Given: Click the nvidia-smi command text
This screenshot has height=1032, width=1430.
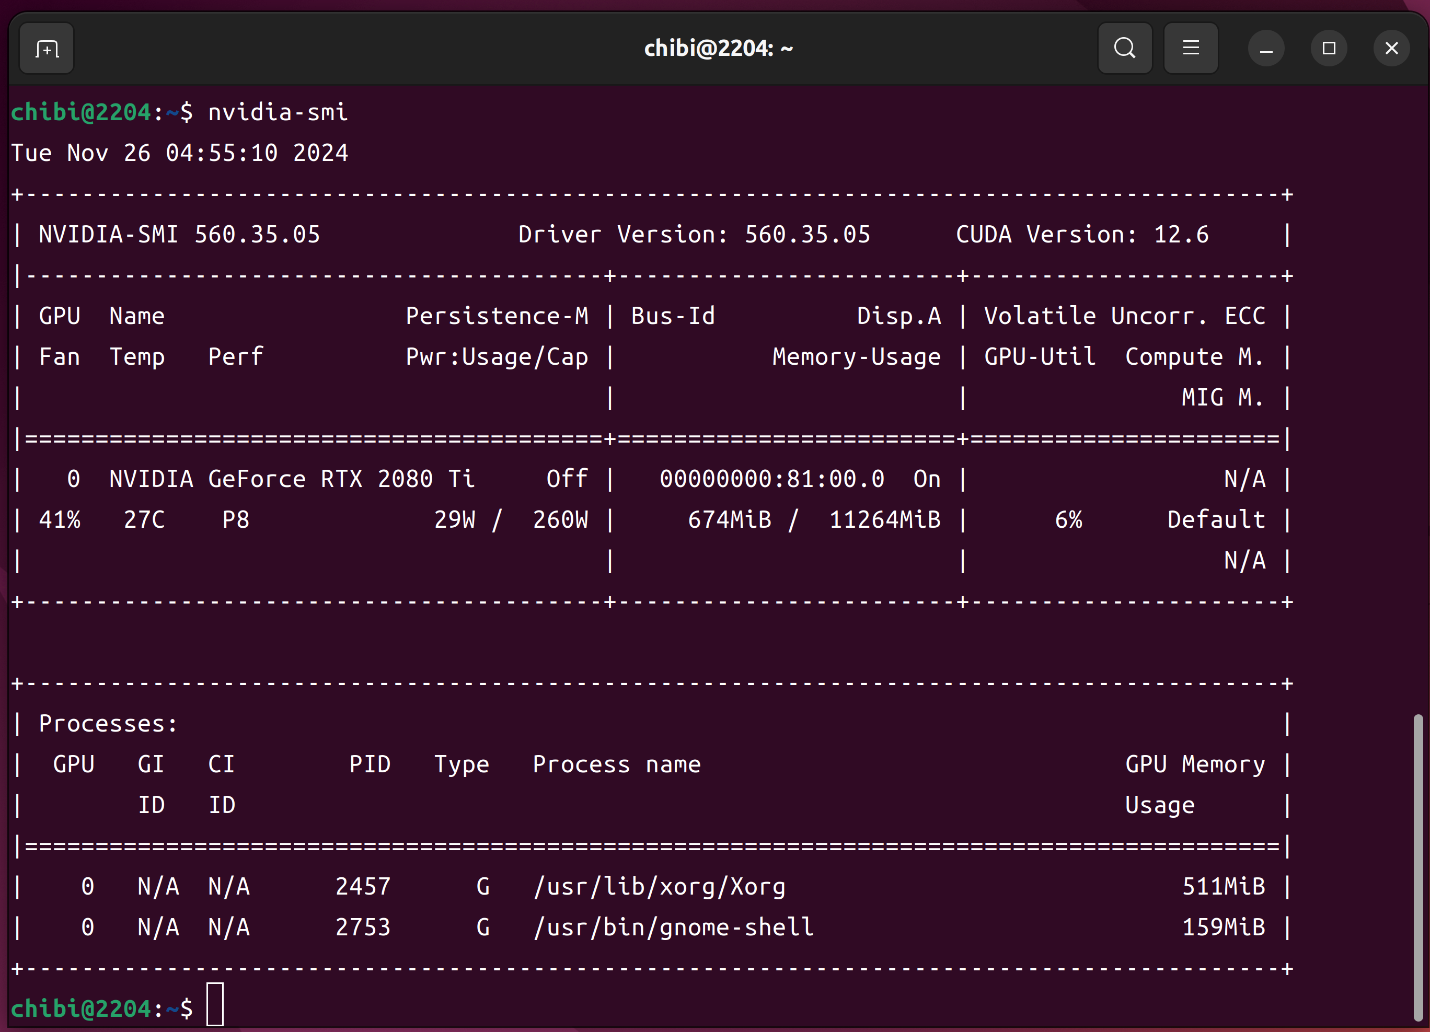Looking at the screenshot, I should point(278,112).
